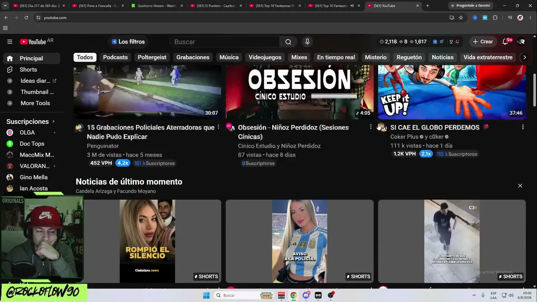The height and width of the screenshot is (302, 537).
Task: Open the vidIQ trophy icon in header
Action: click(451, 42)
